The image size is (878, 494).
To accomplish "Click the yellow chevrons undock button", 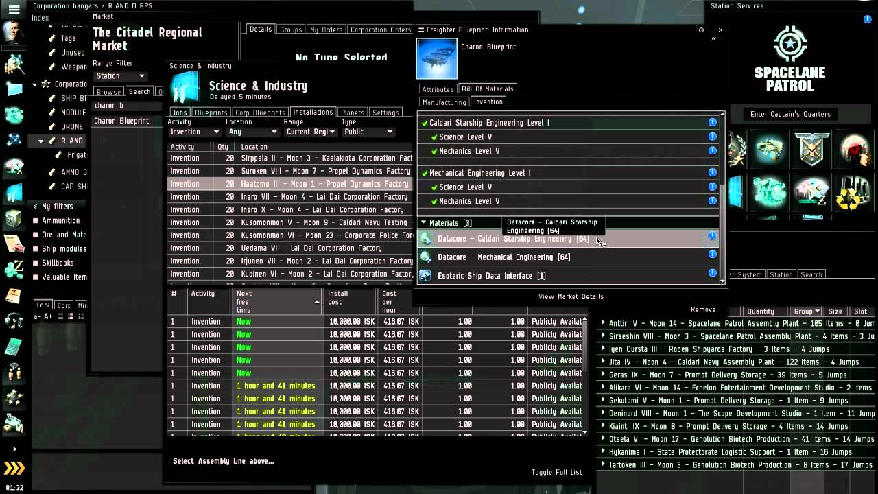I will coord(14,469).
